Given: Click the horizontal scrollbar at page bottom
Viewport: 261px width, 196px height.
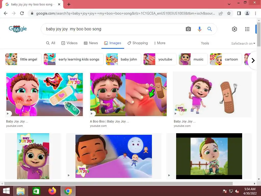Looking at the screenshot, I should pyautogui.click(x=118, y=183).
